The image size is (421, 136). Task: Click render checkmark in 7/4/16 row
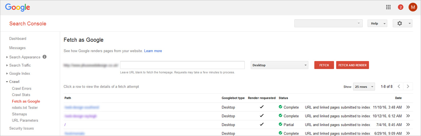click(262, 125)
